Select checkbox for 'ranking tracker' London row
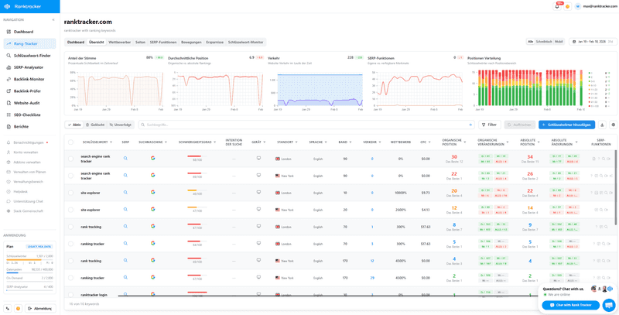This screenshot has width=619, height=315. point(70,244)
